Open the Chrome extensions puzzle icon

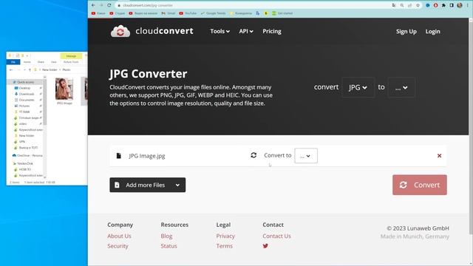click(x=443, y=5)
